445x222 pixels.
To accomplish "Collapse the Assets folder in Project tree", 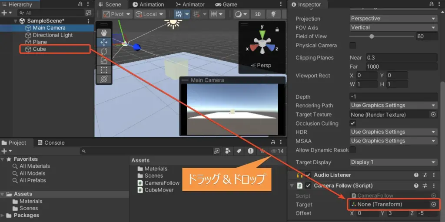I will (x=2, y=194).
